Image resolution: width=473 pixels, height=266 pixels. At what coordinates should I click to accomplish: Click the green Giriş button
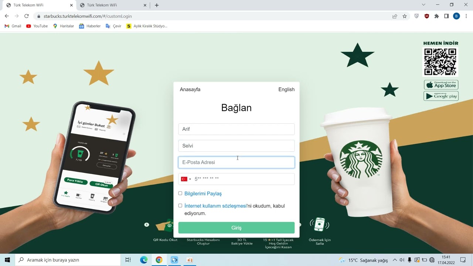(x=236, y=228)
